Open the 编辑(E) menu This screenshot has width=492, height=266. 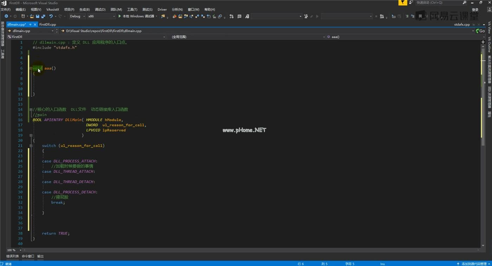(x=20, y=9)
